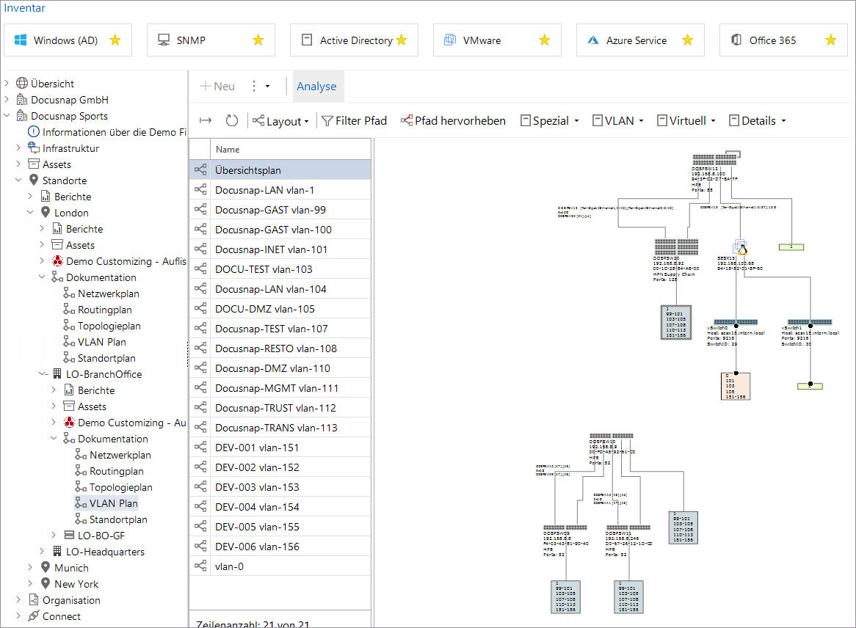Click the SNMP monitor icon
The image size is (856, 628).
click(x=164, y=40)
